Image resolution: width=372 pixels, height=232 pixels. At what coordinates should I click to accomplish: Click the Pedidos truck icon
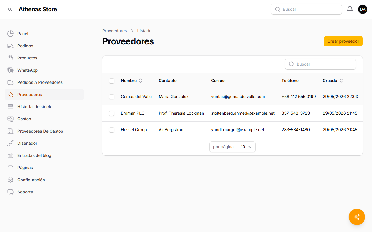tap(10, 46)
